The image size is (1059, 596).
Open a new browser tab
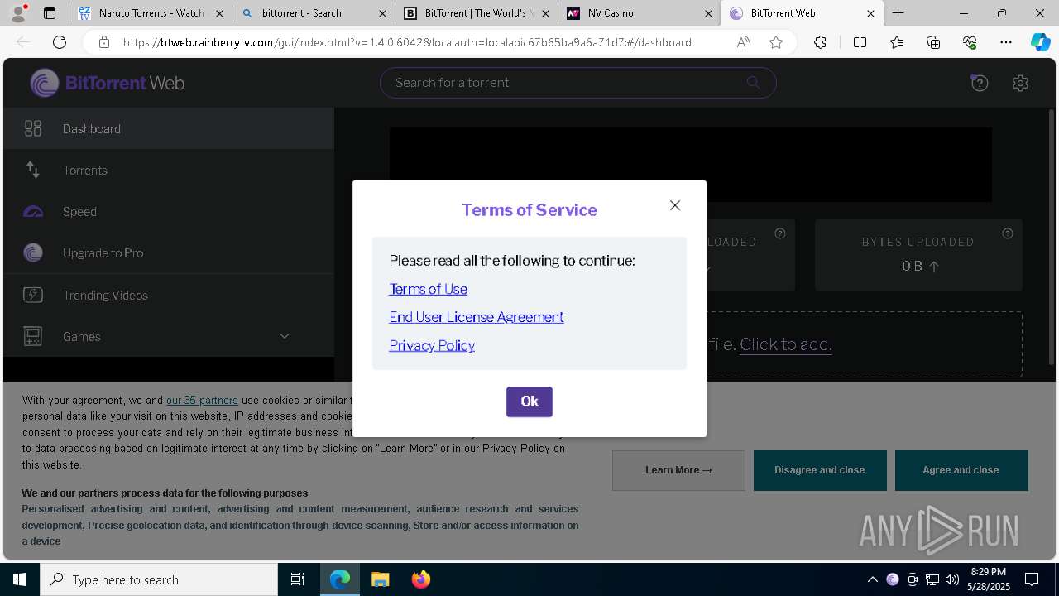click(898, 13)
